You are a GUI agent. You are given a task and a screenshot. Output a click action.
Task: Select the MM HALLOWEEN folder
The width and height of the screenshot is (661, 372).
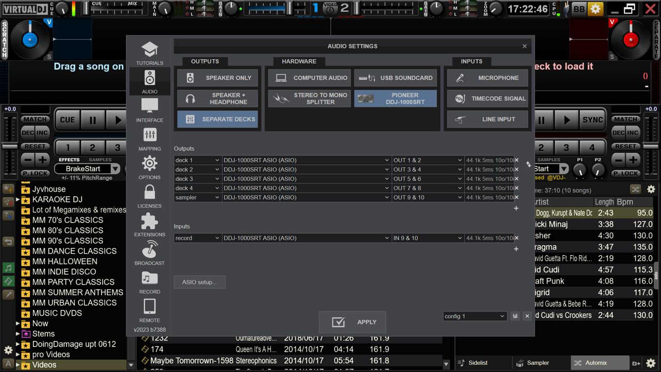click(x=65, y=261)
